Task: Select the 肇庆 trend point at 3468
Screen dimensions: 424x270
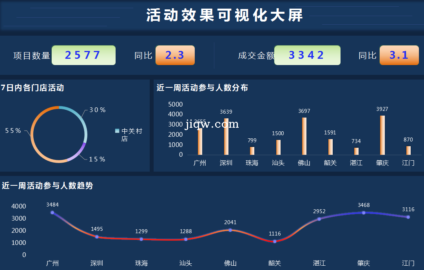Action: pos(364,213)
